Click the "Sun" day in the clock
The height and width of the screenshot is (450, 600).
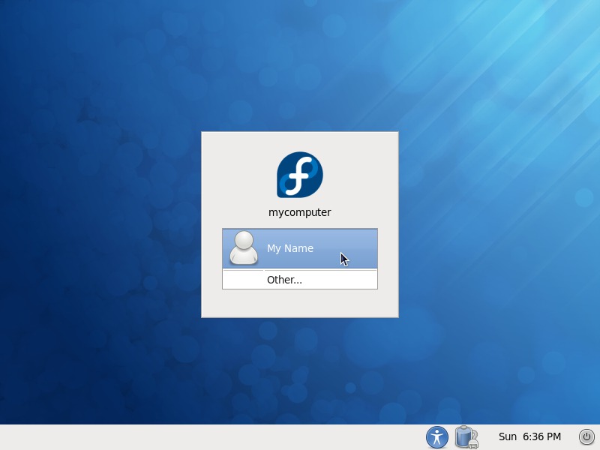(x=508, y=436)
